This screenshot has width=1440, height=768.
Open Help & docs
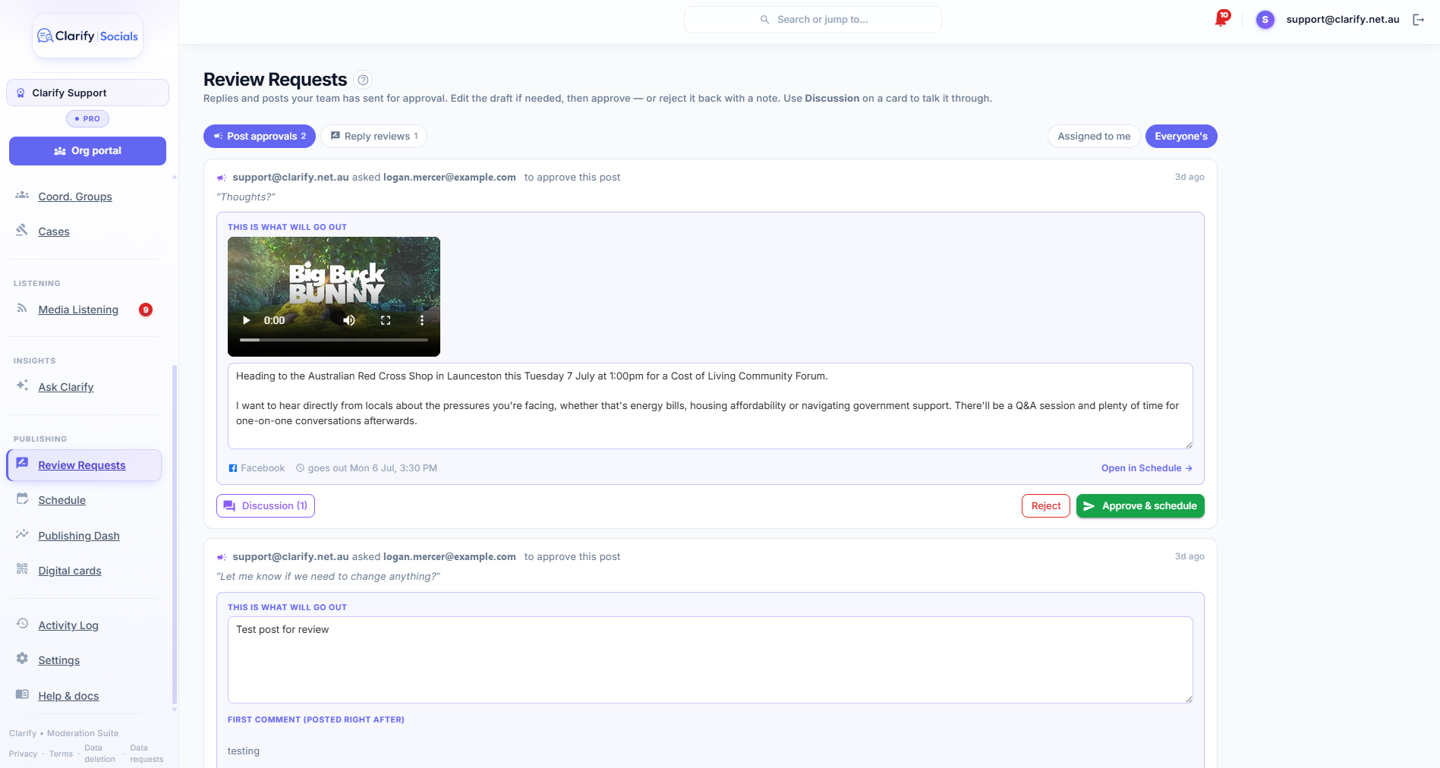click(68, 696)
